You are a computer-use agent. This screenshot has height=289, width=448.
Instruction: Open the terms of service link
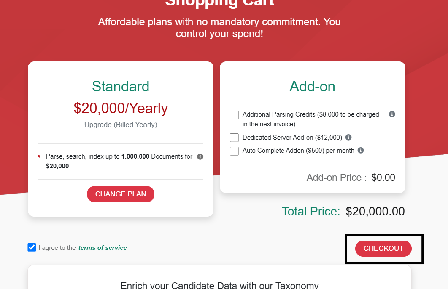tap(103, 248)
